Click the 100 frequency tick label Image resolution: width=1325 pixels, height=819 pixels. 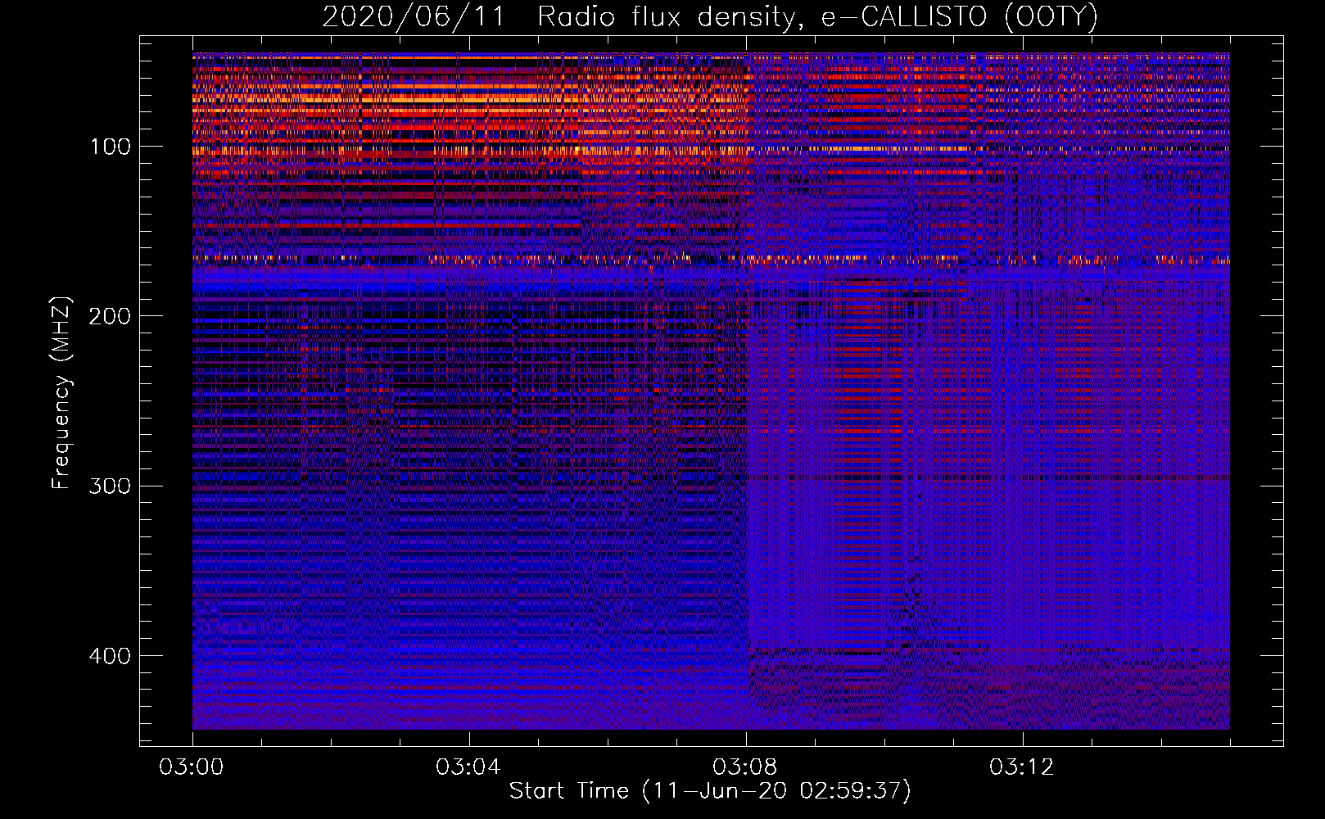[111, 147]
